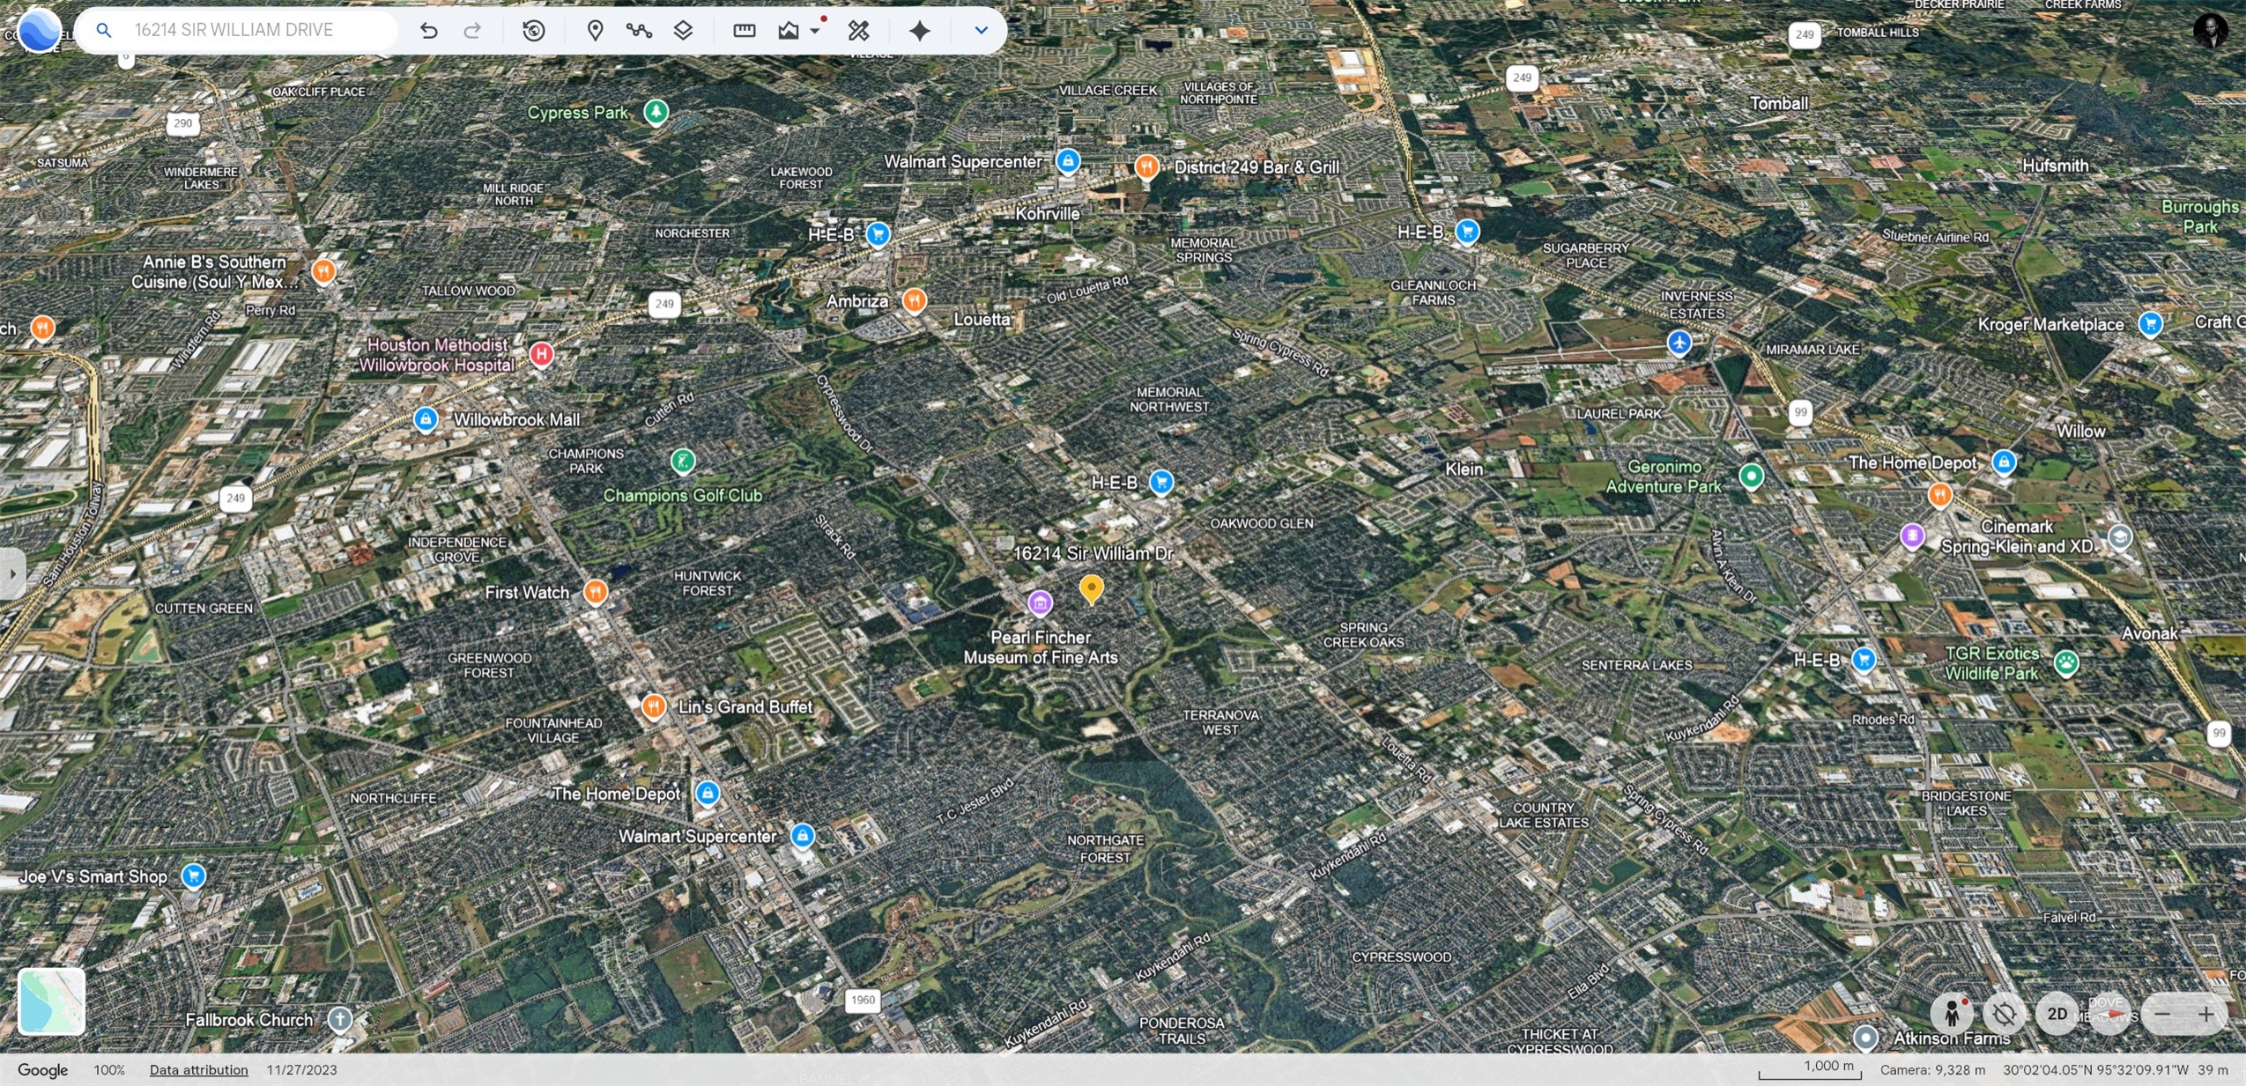The width and height of the screenshot is (2246, 1086).
Task: Click the Kroger Marketplace marker
Action: (x=2150, y=324)
